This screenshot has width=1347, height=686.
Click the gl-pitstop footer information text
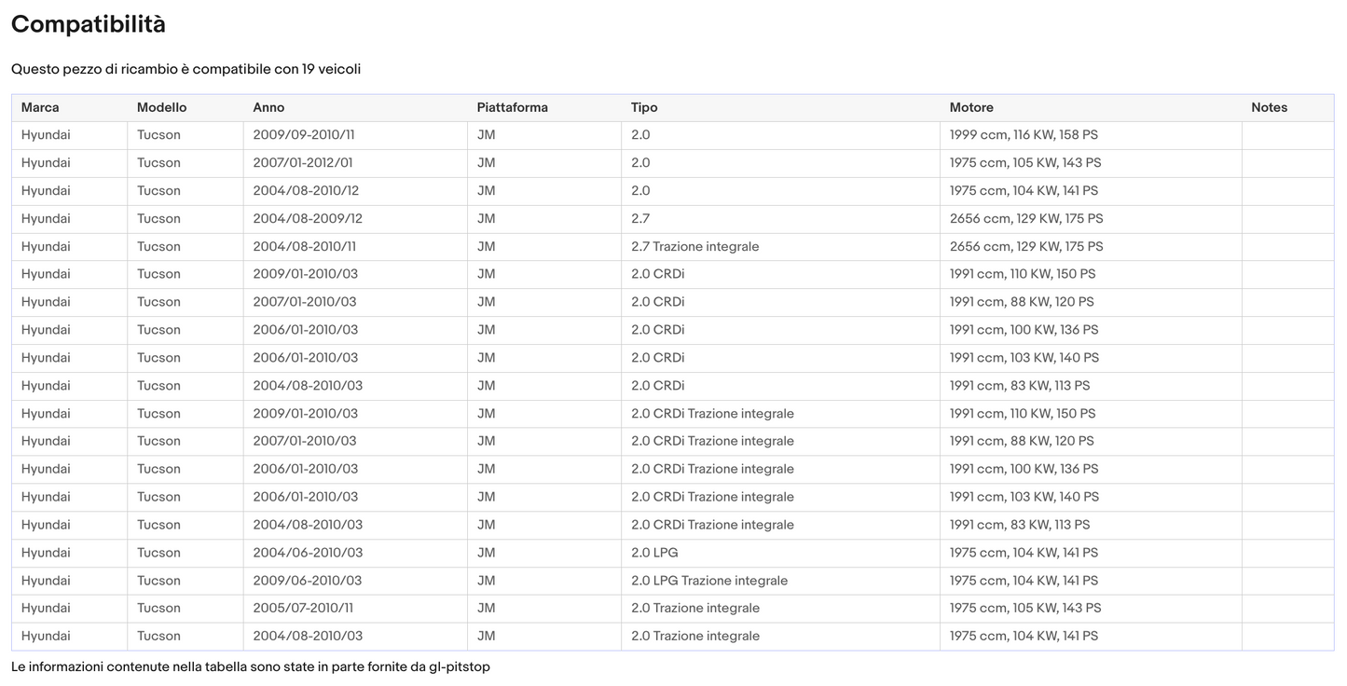pos(250,666)
